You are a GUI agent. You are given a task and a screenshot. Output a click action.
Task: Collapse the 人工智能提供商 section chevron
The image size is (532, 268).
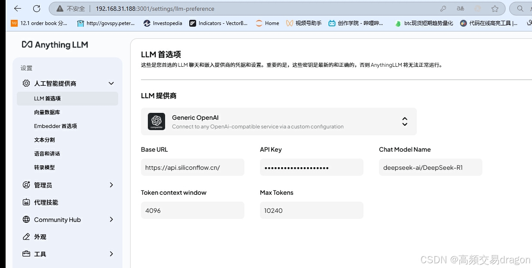111,83
